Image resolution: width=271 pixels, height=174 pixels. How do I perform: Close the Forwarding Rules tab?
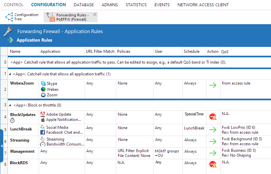[95, 14]
